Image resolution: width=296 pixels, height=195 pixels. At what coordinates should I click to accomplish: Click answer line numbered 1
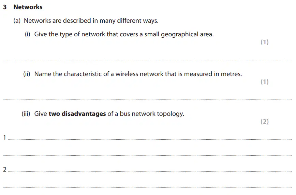[x=150, y=139]
